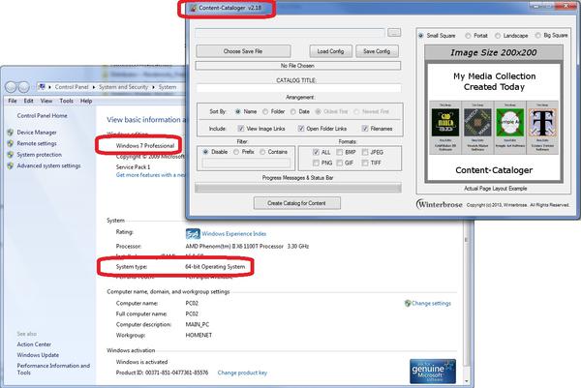The height and width of the screenshot is (388, 581).
Task: Click the Change settings shield icon
Action: point(408,303)
